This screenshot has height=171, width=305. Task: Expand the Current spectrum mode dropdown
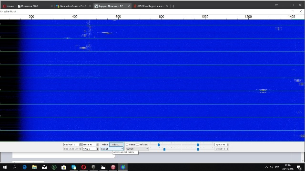point(137,149)
